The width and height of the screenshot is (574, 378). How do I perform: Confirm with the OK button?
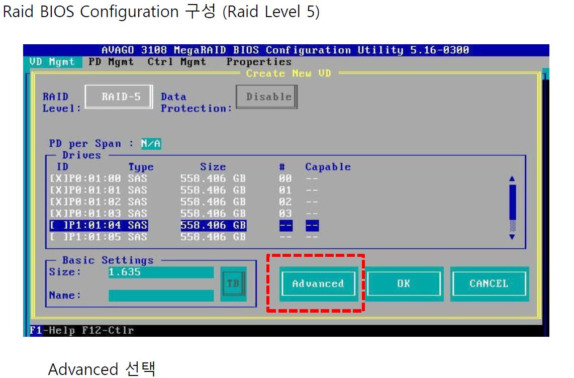coord(404,284)
